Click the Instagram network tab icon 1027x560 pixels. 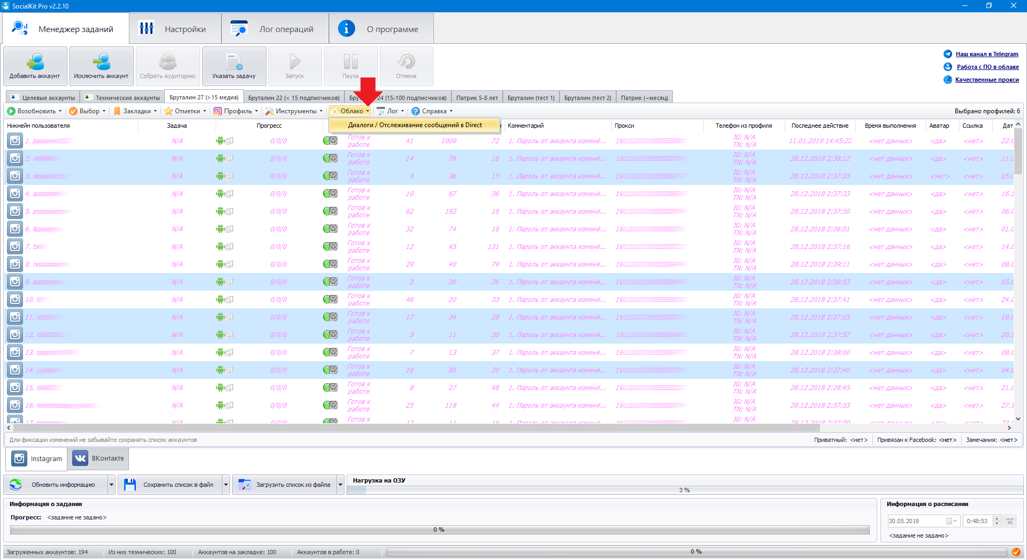coord(19,458)
